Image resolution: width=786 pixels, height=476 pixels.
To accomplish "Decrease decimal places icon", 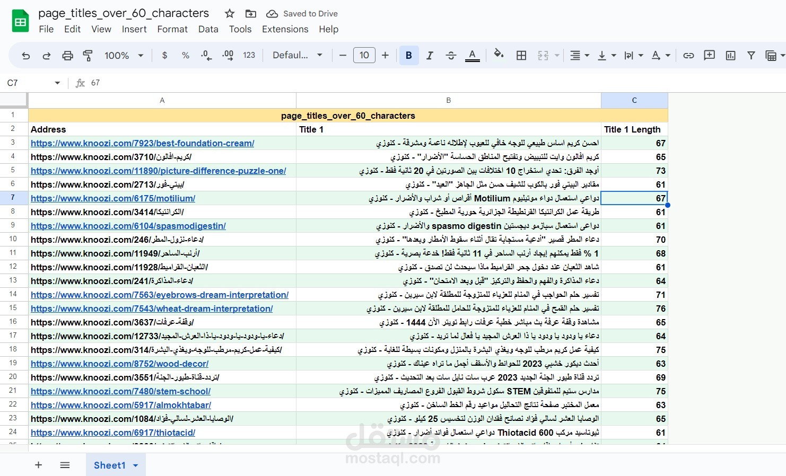I will pos(206,55).
